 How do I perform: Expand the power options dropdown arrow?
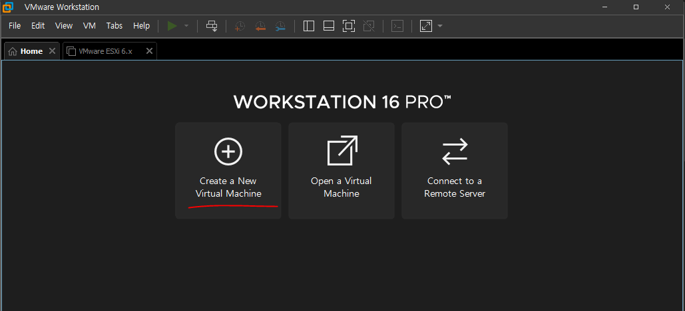point(186,26)
